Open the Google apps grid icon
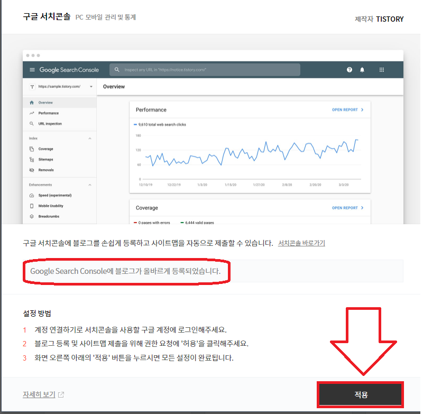This screenshot has height=414, width=423. tap(381, 70)
